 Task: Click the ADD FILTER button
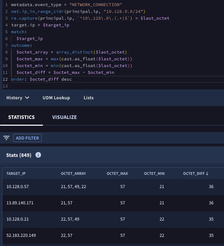point(27,138)
